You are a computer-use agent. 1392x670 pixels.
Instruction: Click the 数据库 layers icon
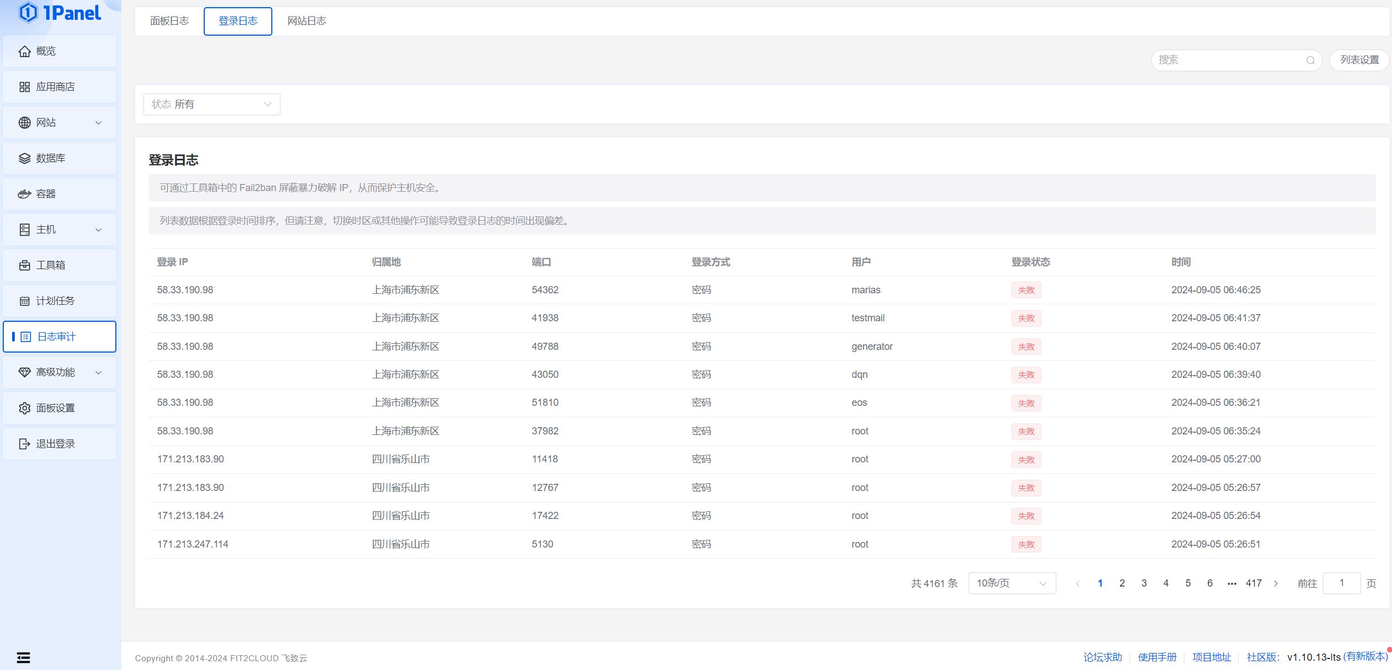24,158
